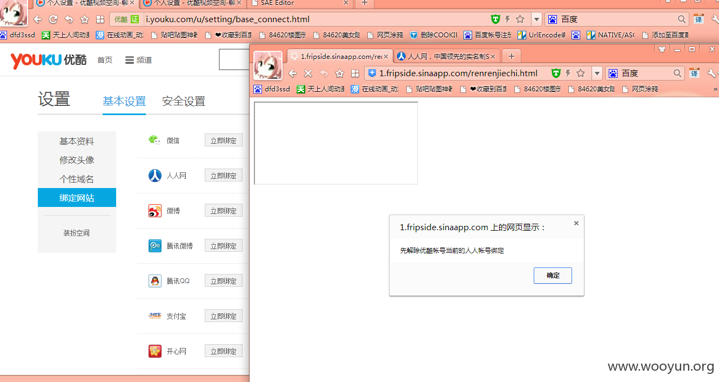Click the Youku window address bar URL
The width and height of the screenshot is (719, 382).
pyautogui.click(x=227, y=19)
